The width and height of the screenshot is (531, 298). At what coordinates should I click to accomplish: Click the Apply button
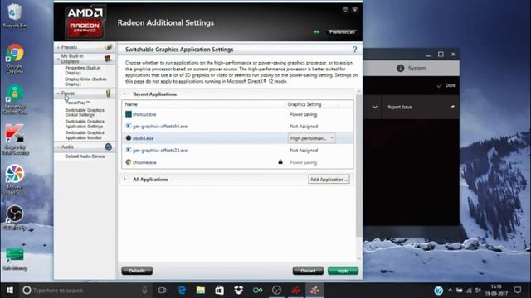(343, 271)
